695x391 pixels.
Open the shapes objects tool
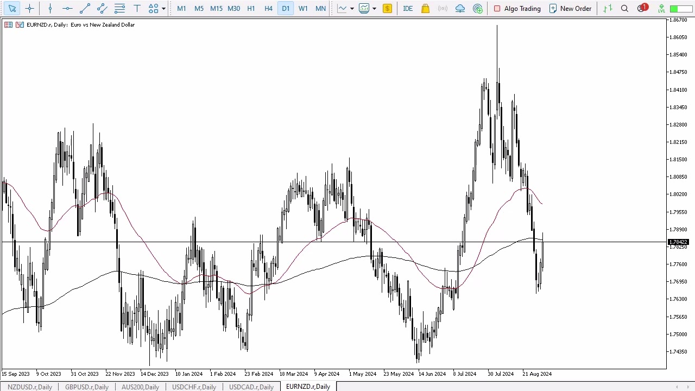(x=154, y=8)
